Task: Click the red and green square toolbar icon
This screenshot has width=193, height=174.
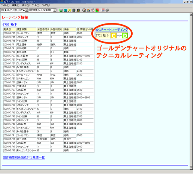Action: (x=97, y=10)
